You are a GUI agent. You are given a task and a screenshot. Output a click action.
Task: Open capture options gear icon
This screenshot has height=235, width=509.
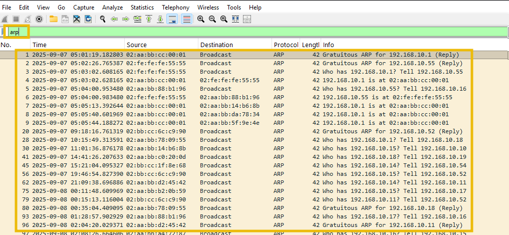point(39,19)
